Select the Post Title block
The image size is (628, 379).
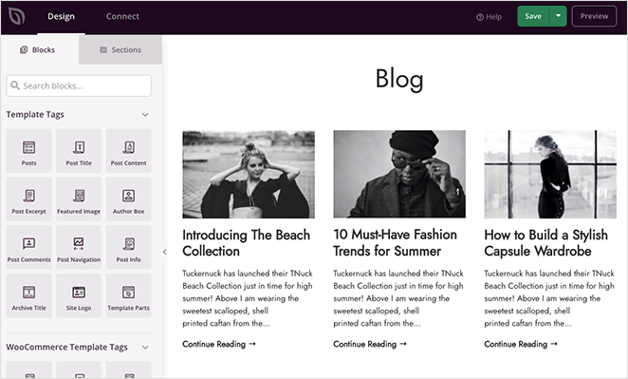79,151
